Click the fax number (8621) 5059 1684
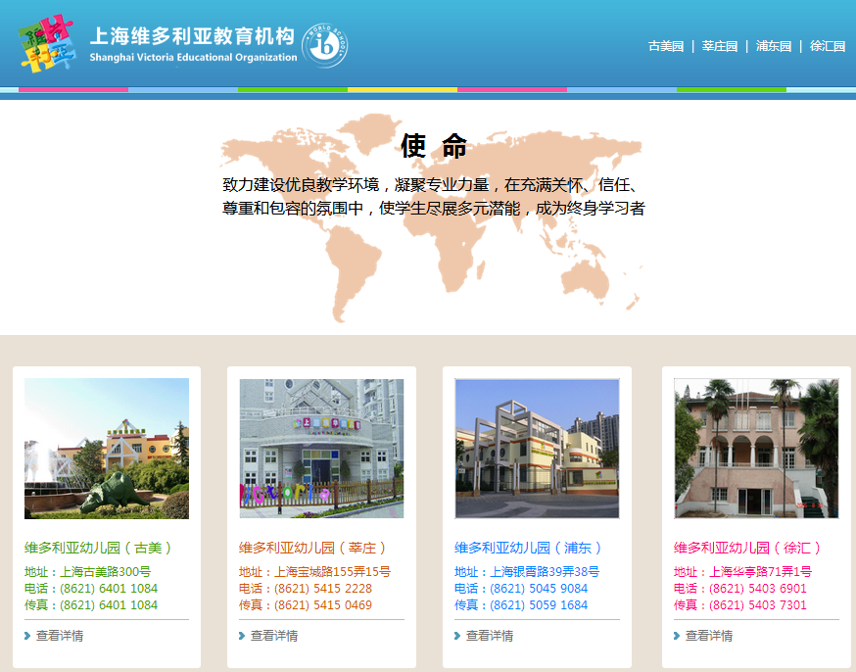 pyautogui.click(x=539, y=604)
